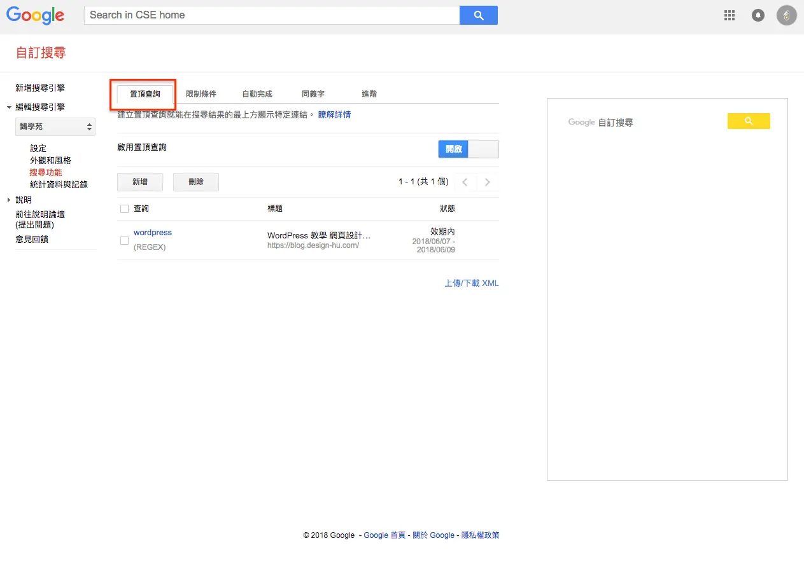Go to next page of promotions
The image size is (804, 562).
[x=488, y=182]
